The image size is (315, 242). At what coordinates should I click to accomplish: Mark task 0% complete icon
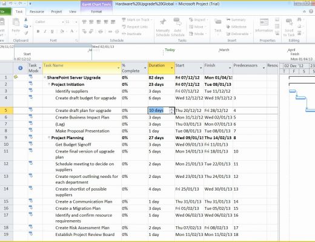click(x=84, y=22)
